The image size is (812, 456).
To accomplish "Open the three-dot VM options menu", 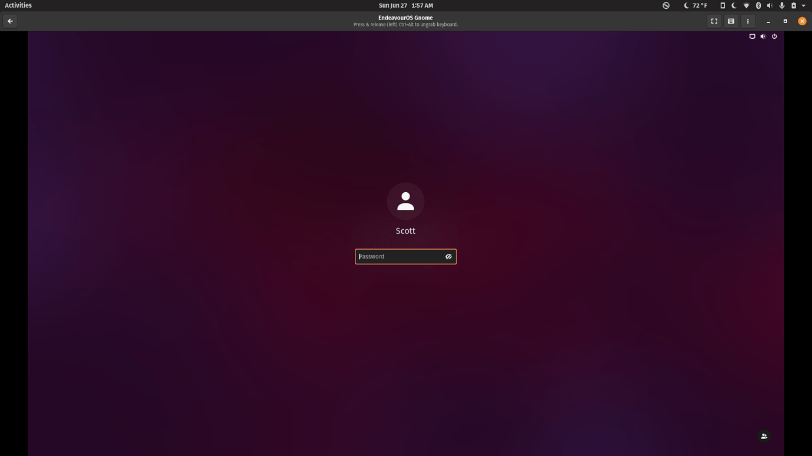I will (747, 21).
